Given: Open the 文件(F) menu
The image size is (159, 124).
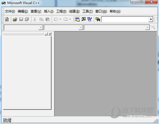Looking at the screenshot, I should click(x=10, y=11).
